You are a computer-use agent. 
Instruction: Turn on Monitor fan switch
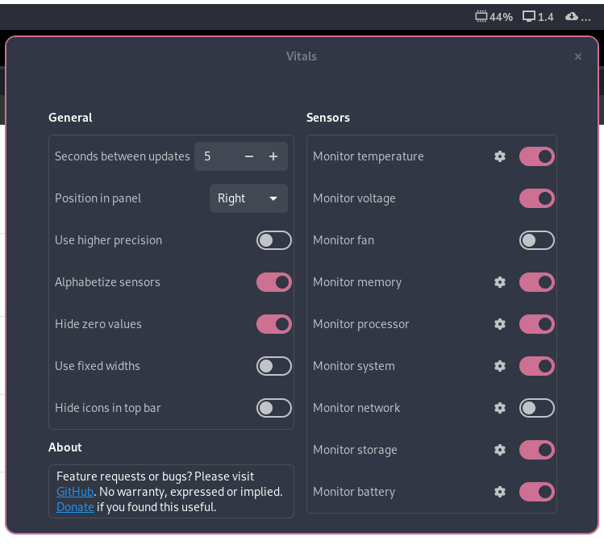(x=536, y=240)
